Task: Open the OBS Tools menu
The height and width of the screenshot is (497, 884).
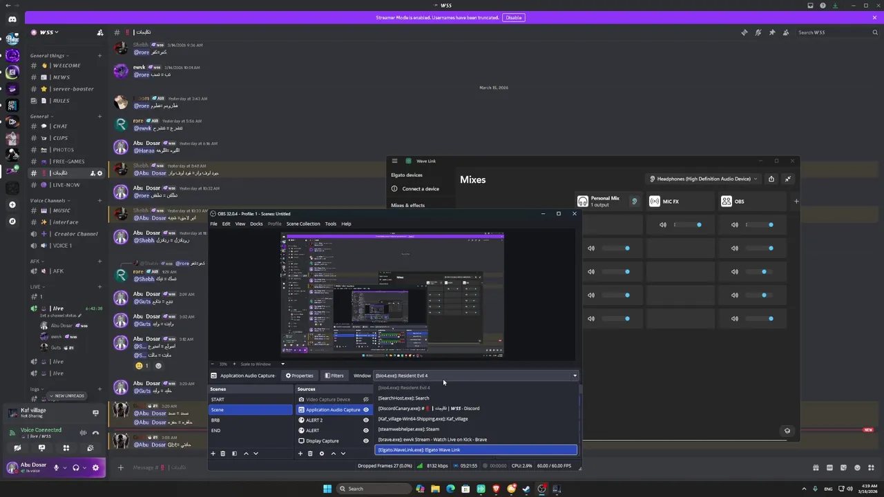Action: click(x=331, y=224)
